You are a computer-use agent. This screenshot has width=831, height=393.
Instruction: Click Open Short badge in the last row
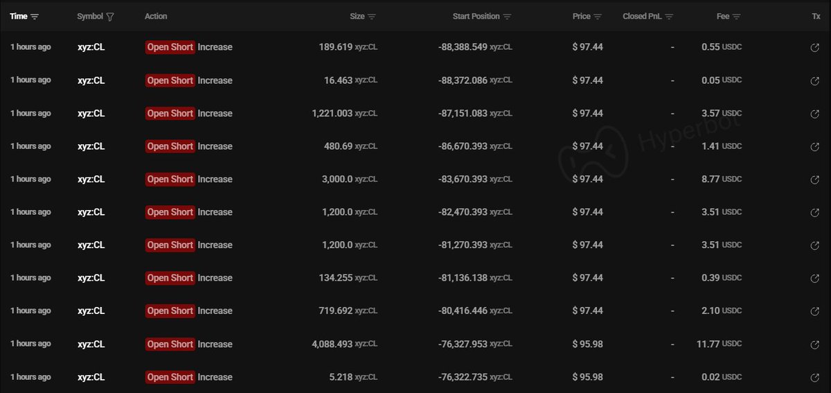tap(170, 377)
